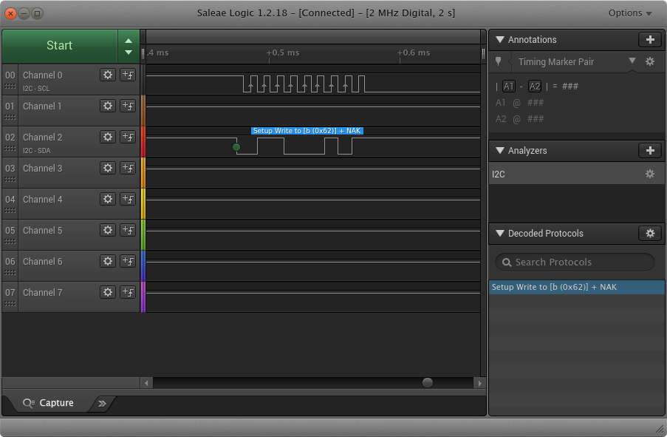This screenshot has height=437, width=667.
Task: Collapse the Decoded Protocols panel
Action: coord(500,234)
